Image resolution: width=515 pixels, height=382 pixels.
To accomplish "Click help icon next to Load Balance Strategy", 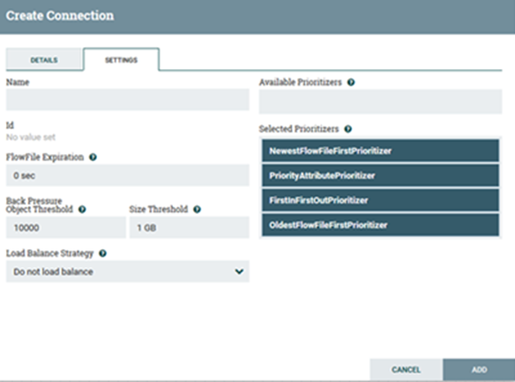I will click(x=102, y=254).
